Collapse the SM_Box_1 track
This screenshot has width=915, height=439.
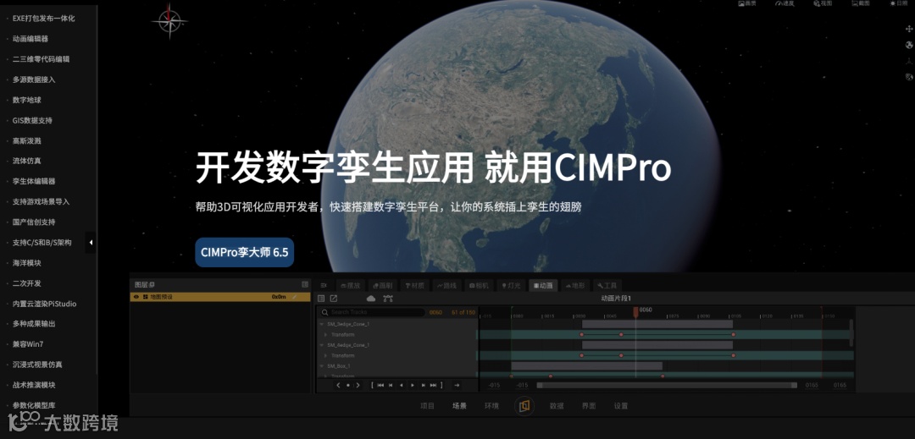321,365
